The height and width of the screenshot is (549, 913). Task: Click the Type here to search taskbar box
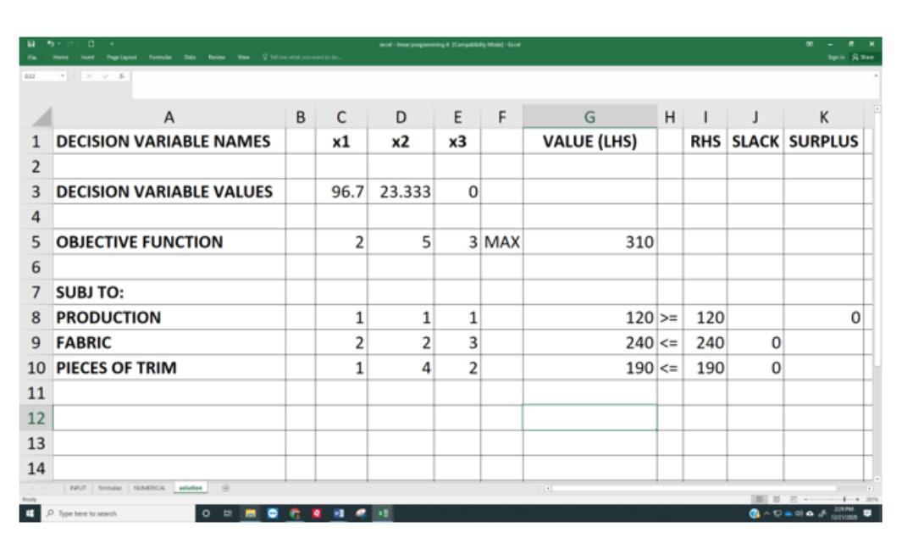pos(119,513)
